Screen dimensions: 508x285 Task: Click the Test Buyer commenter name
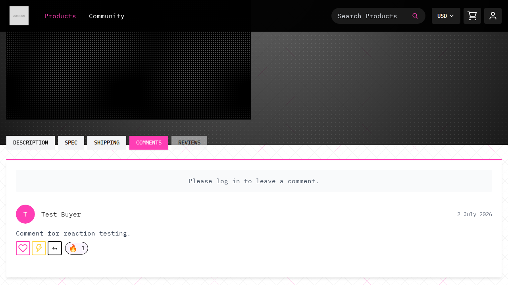click(x=61, y=214)
